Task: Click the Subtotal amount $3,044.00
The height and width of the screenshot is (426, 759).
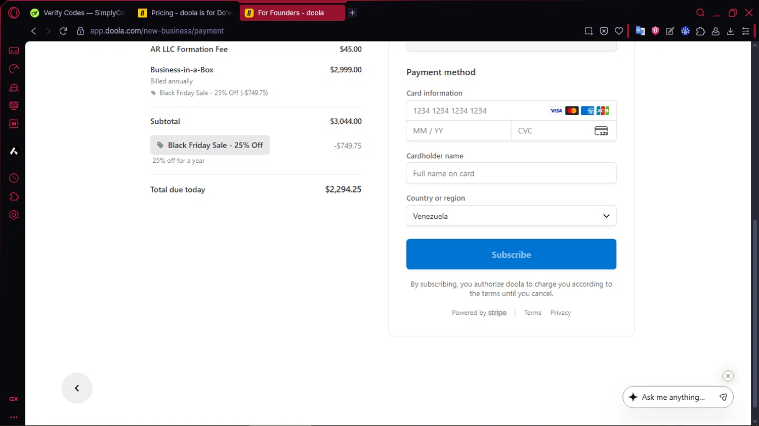Action: coord(346,121)
